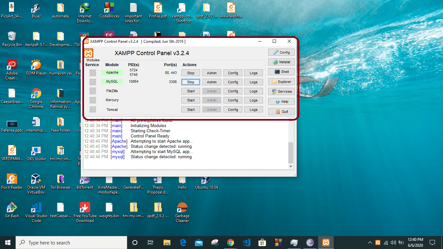
Task: Click the XAMPP icon in system tray
Action: (377, 242)
